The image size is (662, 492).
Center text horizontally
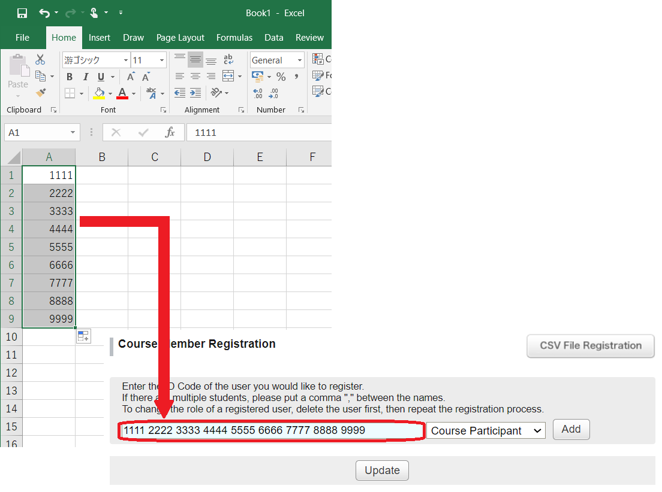195,76
